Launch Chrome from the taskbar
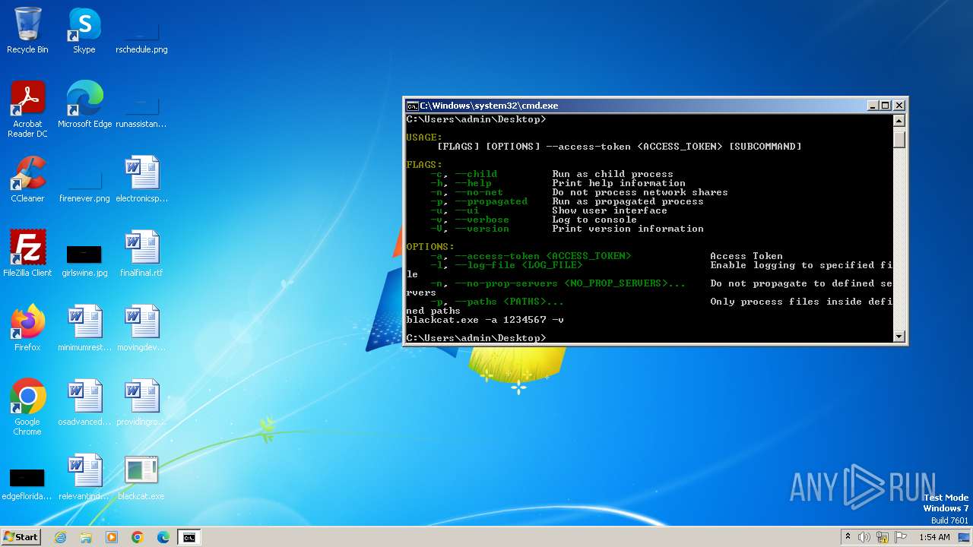 (x=138, y=537)
